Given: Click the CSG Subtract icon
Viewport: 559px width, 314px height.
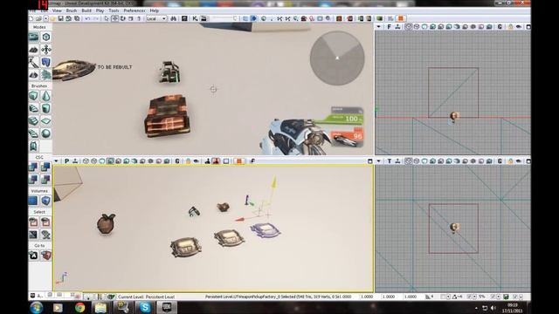Looking at the screenshot, I should click(46, 167).
